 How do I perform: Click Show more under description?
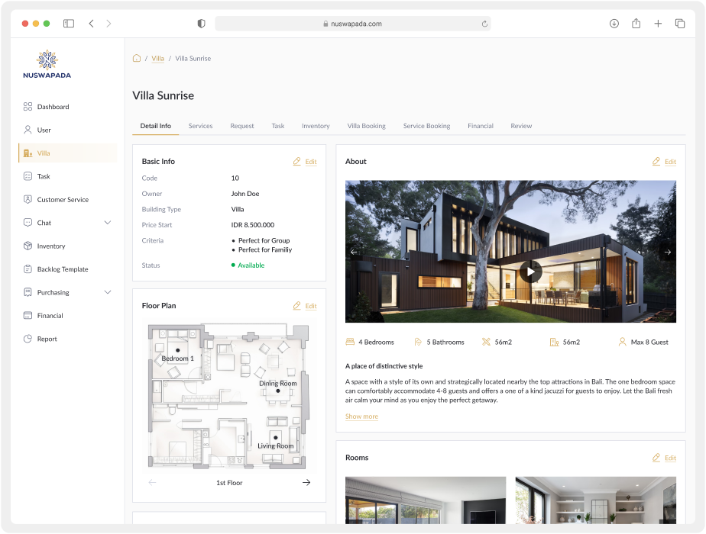[361, 417]
